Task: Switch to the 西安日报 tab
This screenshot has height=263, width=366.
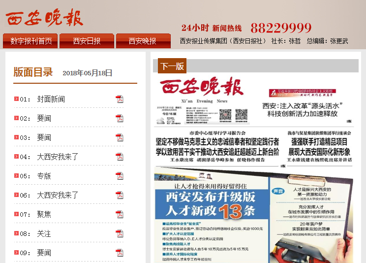Action: pos(87,41)
